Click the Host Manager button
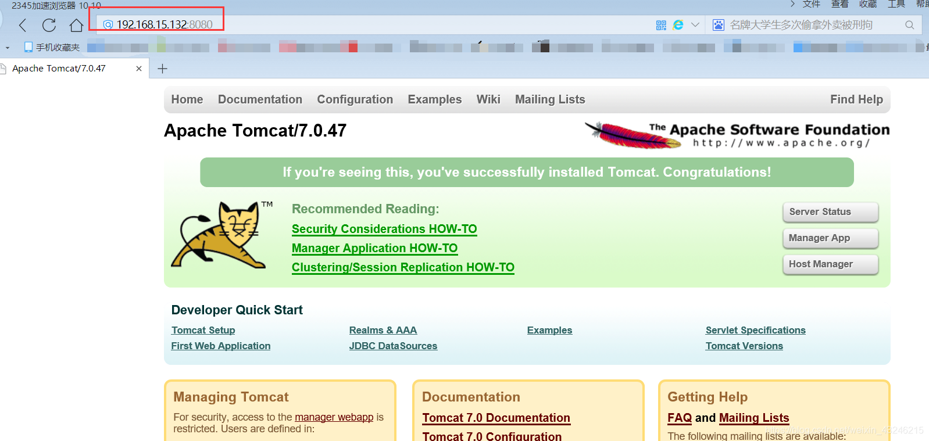The image size is (929, 441). (830, 264)
